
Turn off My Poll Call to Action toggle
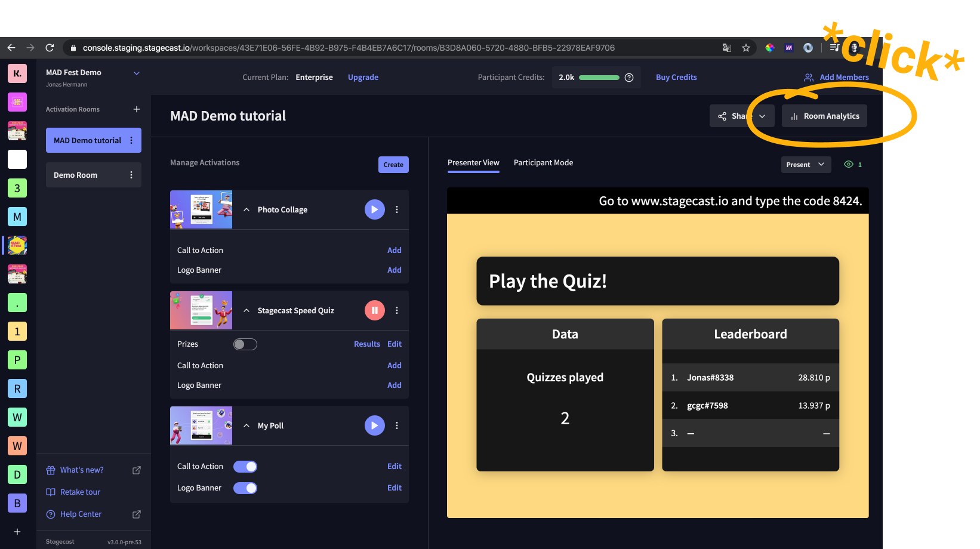coord(245,467)
